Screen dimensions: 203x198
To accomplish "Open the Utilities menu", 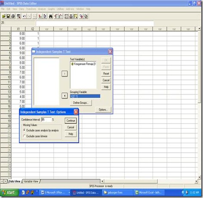I will (x=60, y=9).
